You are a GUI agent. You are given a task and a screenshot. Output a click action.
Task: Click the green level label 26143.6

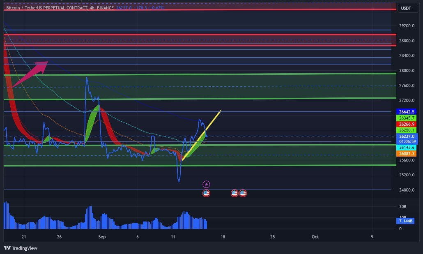(x=407, y=146)
